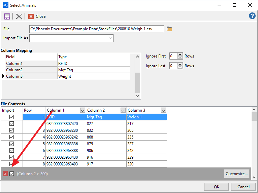
Task: Select the Mgt Tag cell 868
Action: click(106, 137)
